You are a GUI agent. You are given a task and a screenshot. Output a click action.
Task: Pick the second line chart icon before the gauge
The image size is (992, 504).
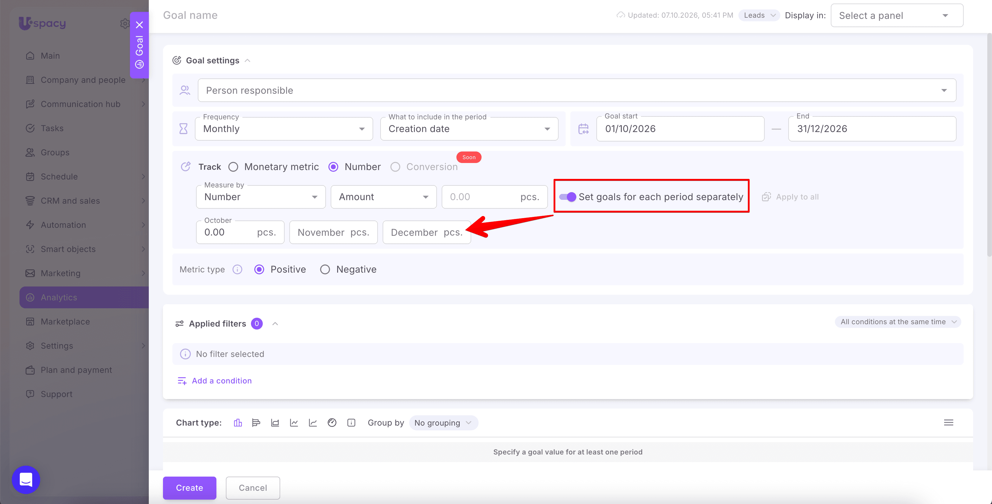[313, 423]
